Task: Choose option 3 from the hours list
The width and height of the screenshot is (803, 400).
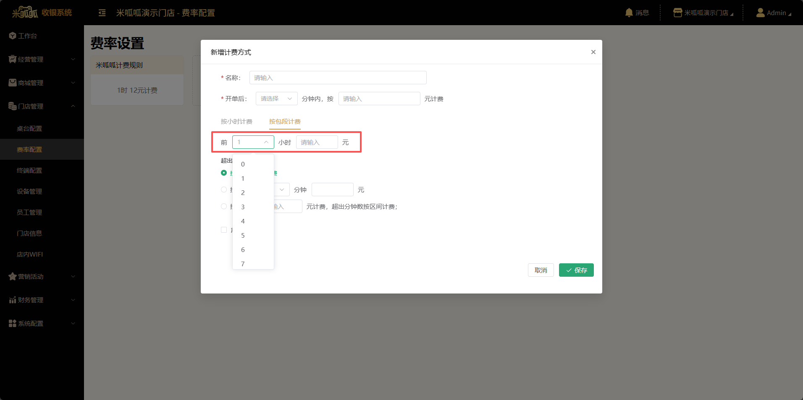Action: [243, 207]
